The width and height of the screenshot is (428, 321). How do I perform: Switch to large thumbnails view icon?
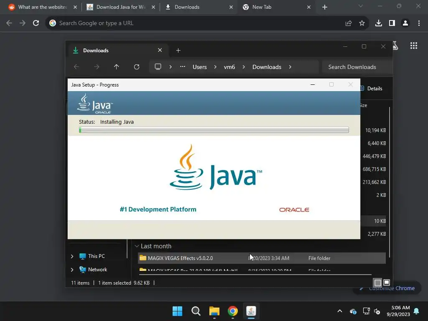pyautogui.click(x=387, y=283)
